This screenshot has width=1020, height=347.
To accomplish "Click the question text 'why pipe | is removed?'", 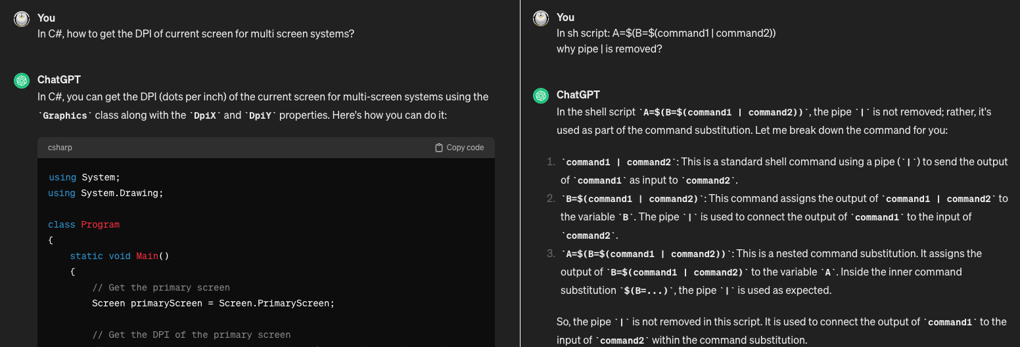I will coord(609,49).
